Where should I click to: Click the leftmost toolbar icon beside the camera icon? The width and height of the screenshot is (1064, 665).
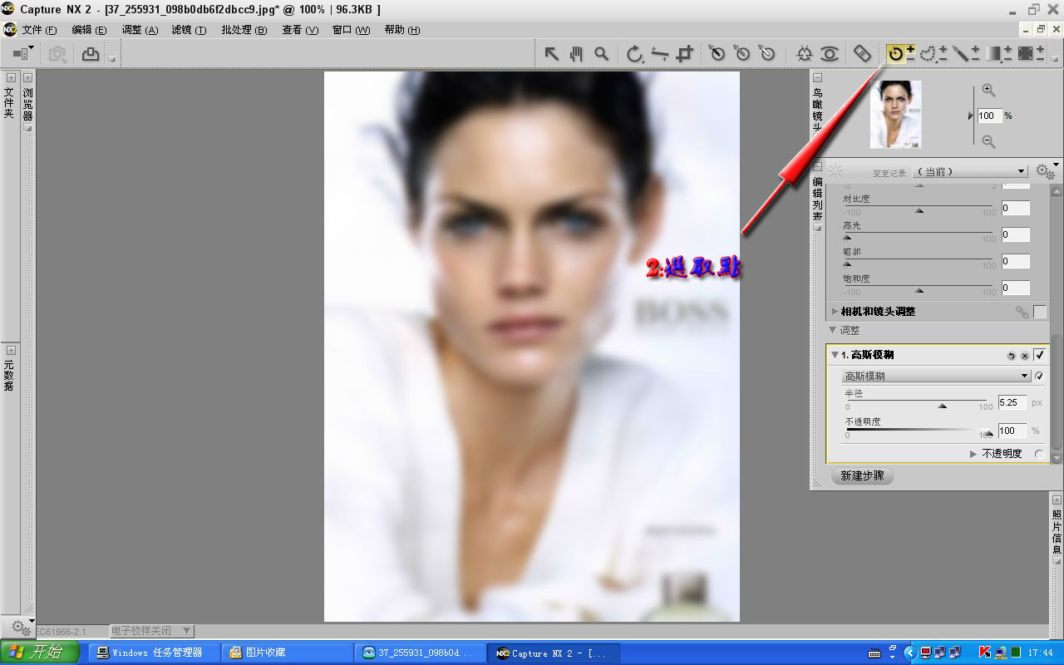pyautogui.click(x=22, y=54)
